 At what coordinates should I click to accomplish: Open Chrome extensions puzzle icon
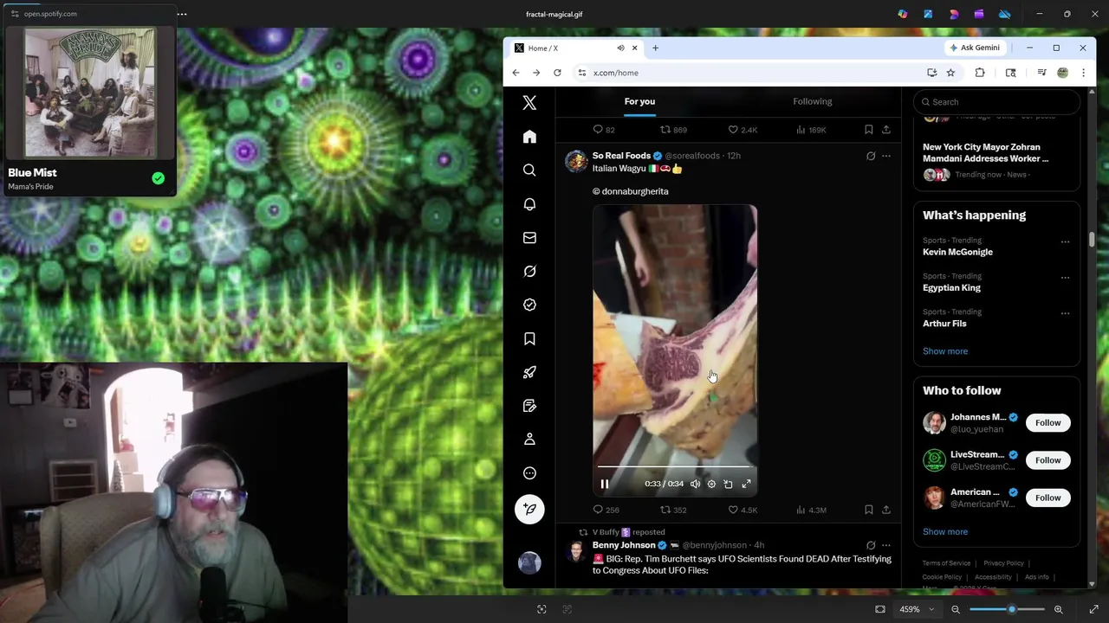coord(980,73)
